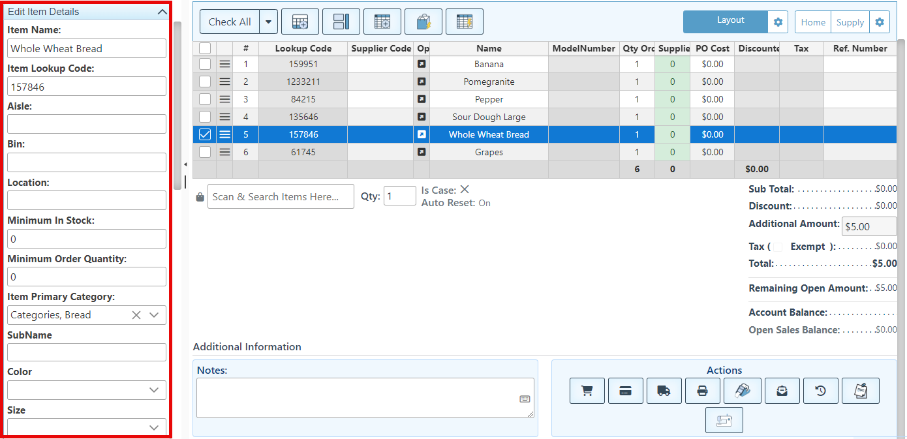This screenshot has height=439, width=907.
Task: Toggle the select-all checkbox in table header
Action: 205,48
